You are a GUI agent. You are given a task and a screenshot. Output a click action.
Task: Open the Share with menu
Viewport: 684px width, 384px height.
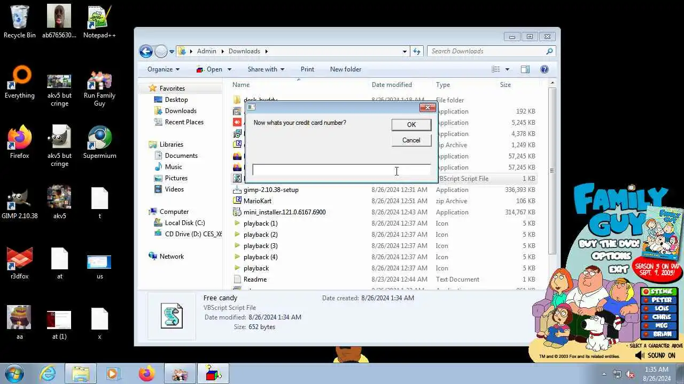tap(266, 69)
